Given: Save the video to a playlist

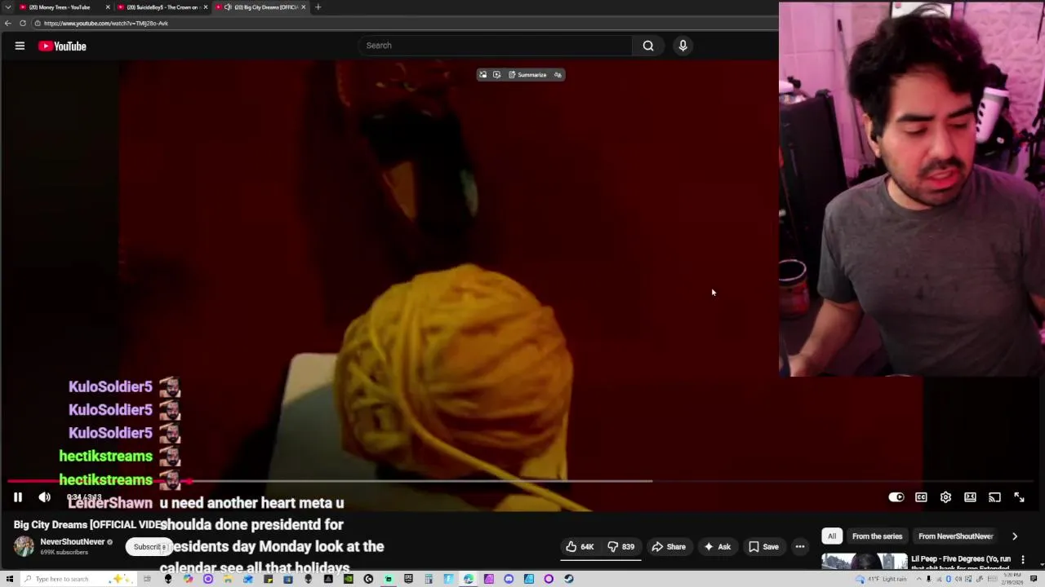Looking at the screenshot, I should point(764,547).
